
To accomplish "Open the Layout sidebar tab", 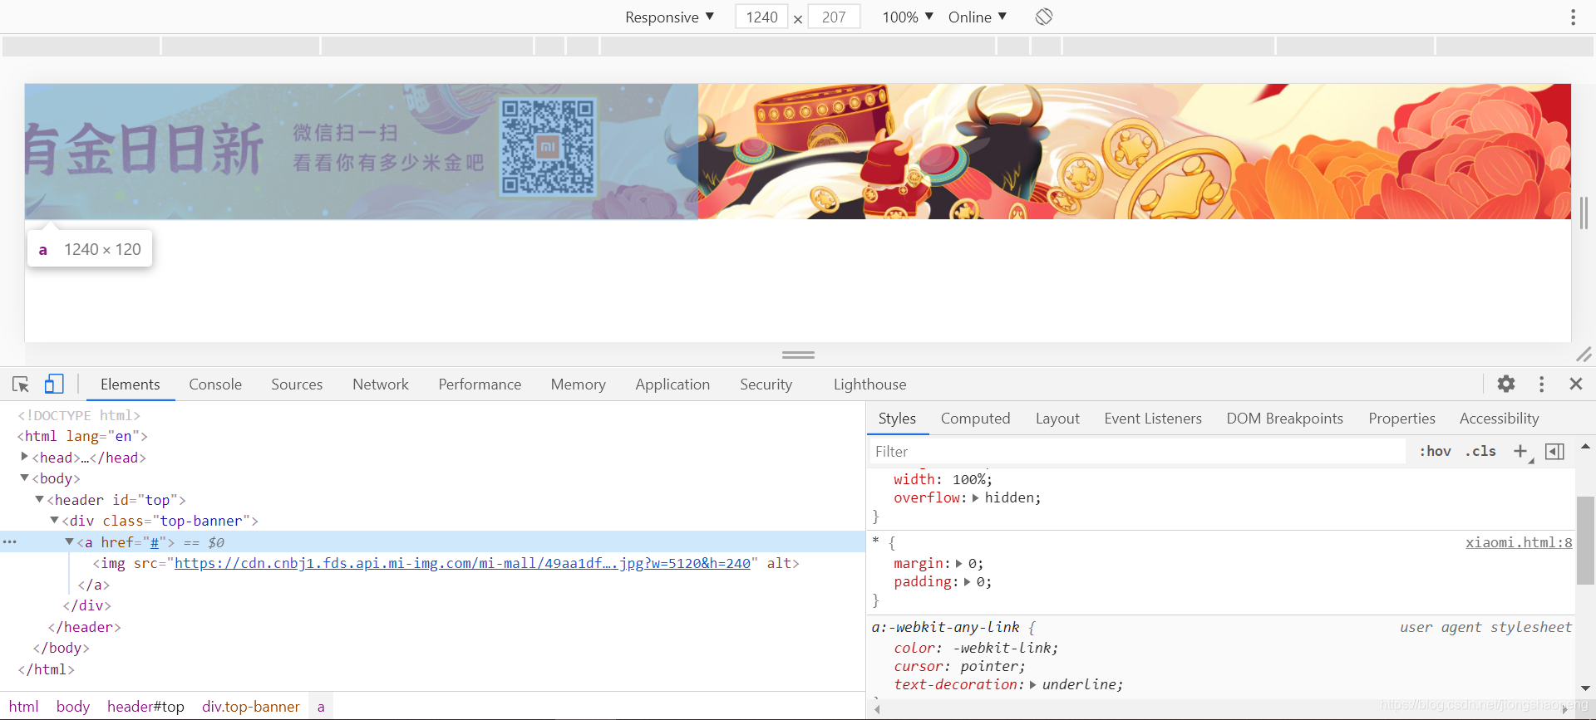I will [x=1057, y=419].
